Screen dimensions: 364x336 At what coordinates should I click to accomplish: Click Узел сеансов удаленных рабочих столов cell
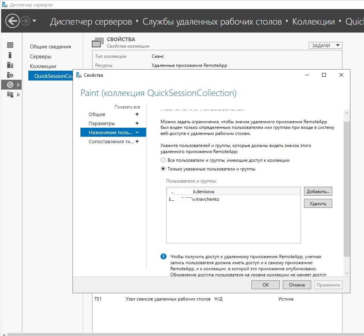[168, 299]
